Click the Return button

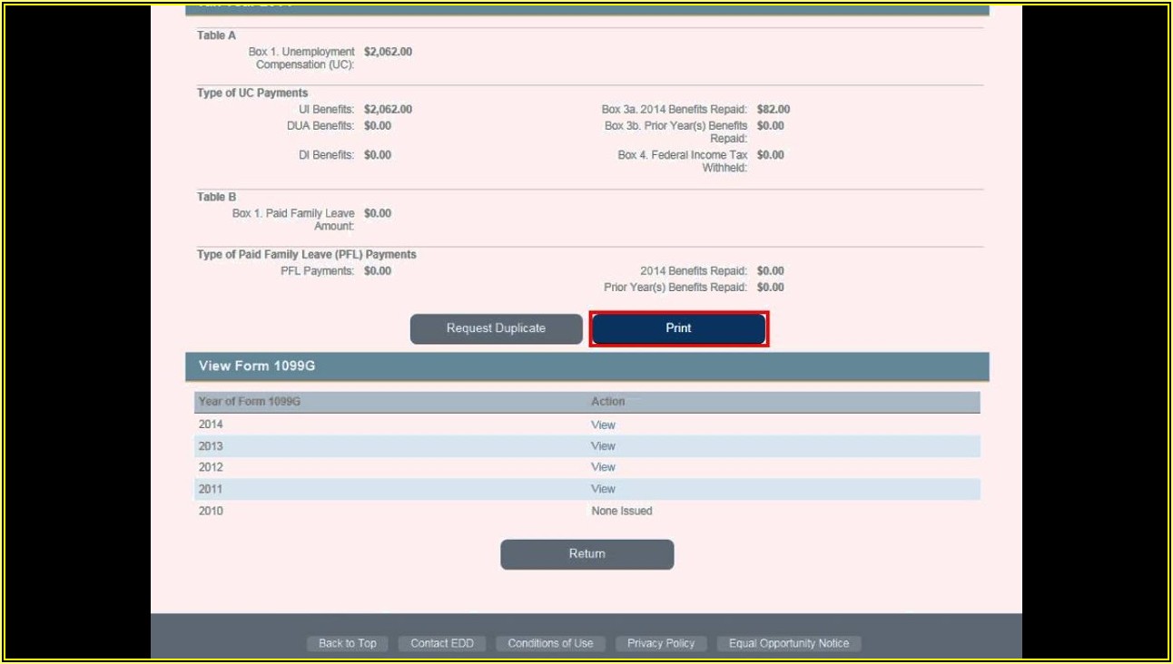tap(586, 554)
